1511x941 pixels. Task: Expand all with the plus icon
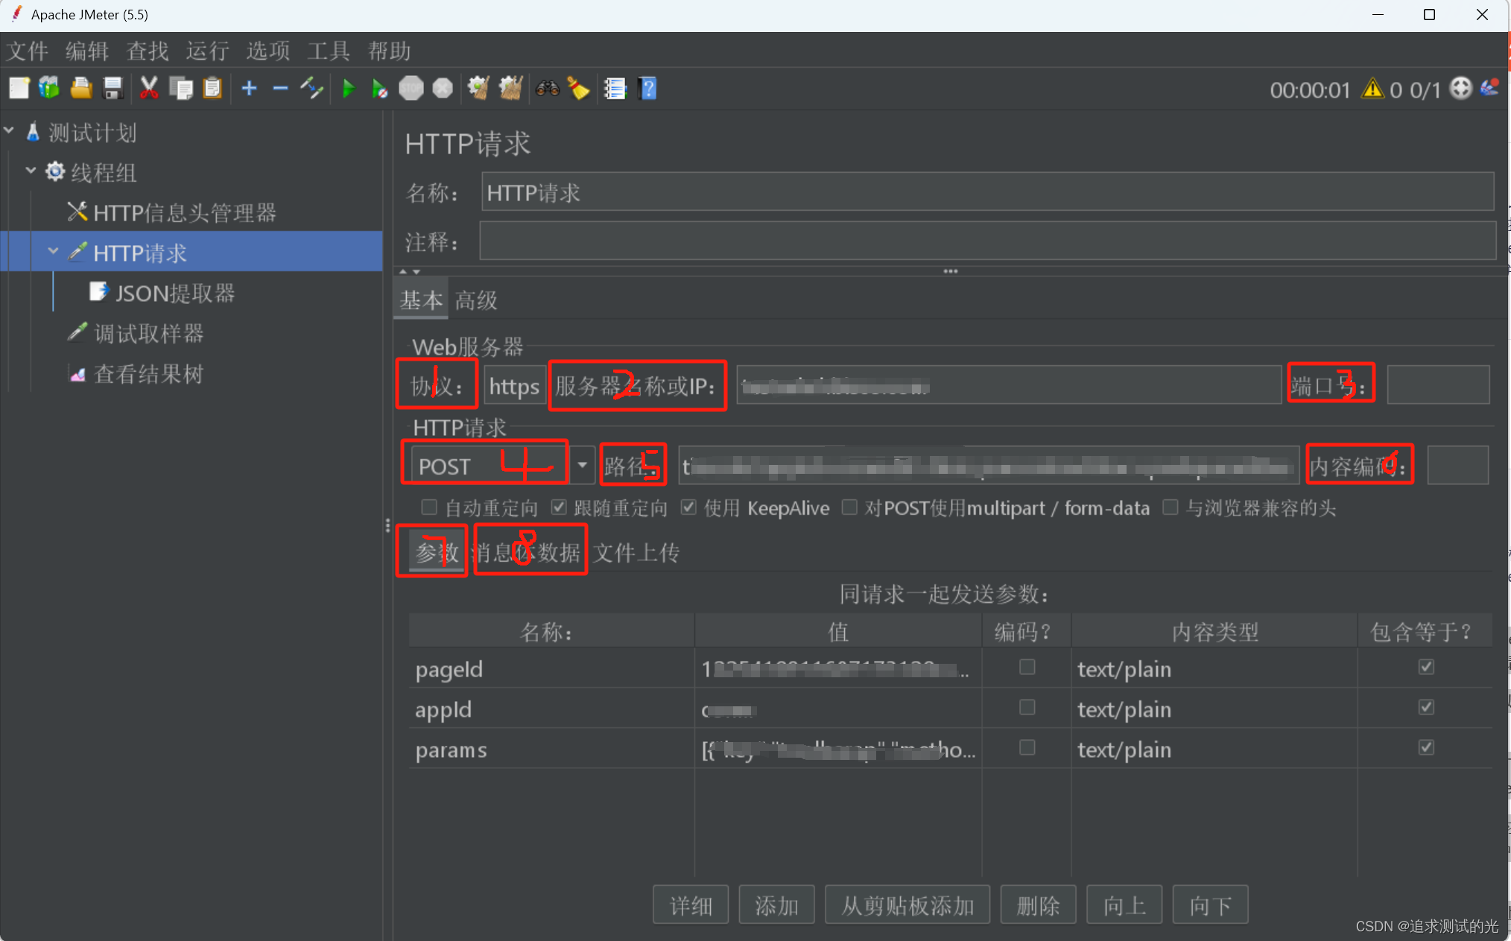[x=249, y=89]
